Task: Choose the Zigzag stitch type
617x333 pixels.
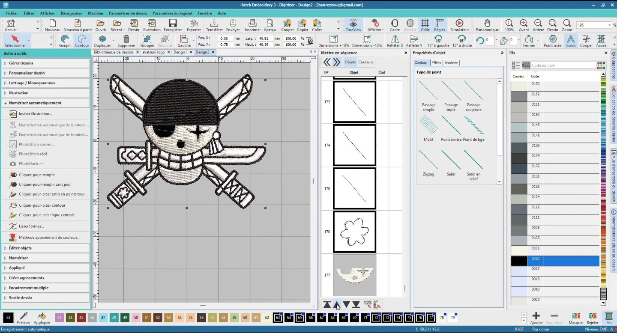Action: tap(428, 163)
